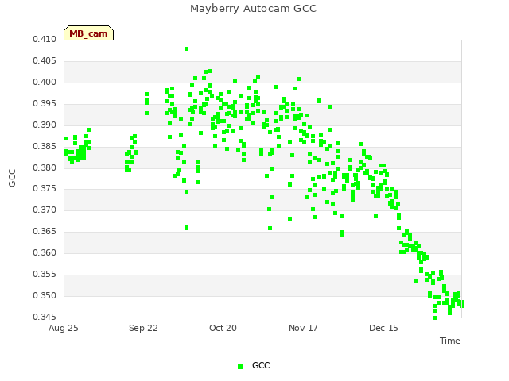Click the 0.410 y-axis value
This screenshot has height=381, width=509.
point(45,40)
